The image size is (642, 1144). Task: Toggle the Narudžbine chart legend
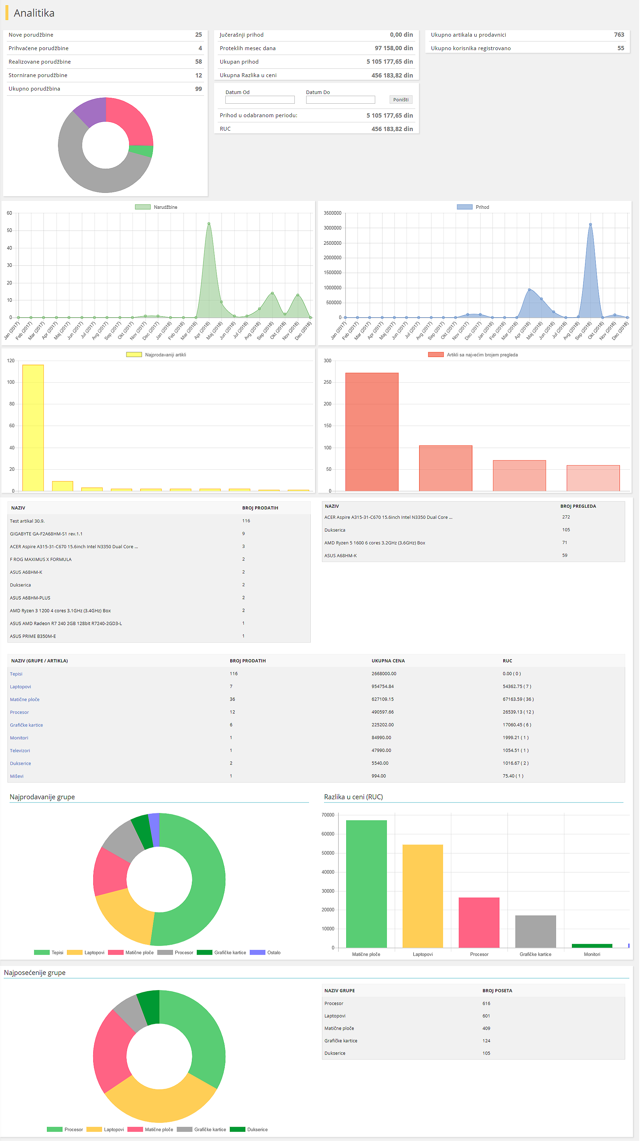[157, 208]
